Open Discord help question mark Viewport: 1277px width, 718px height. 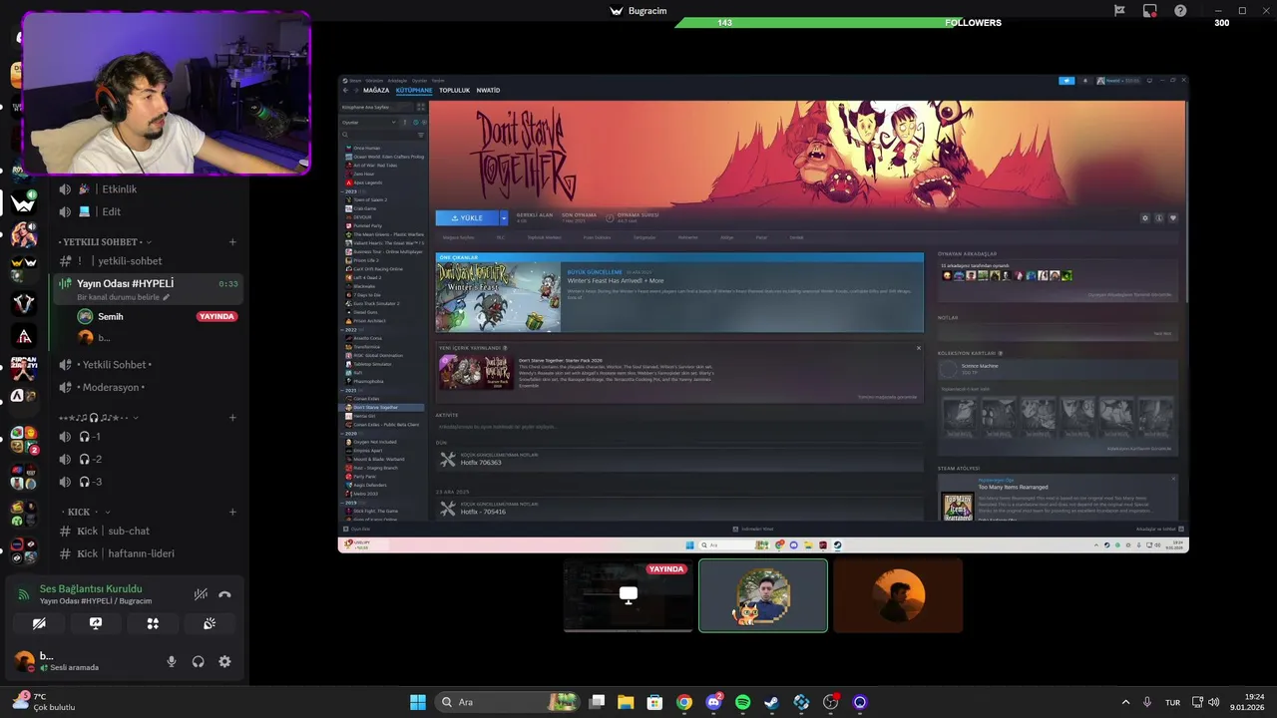point(1180,11)
